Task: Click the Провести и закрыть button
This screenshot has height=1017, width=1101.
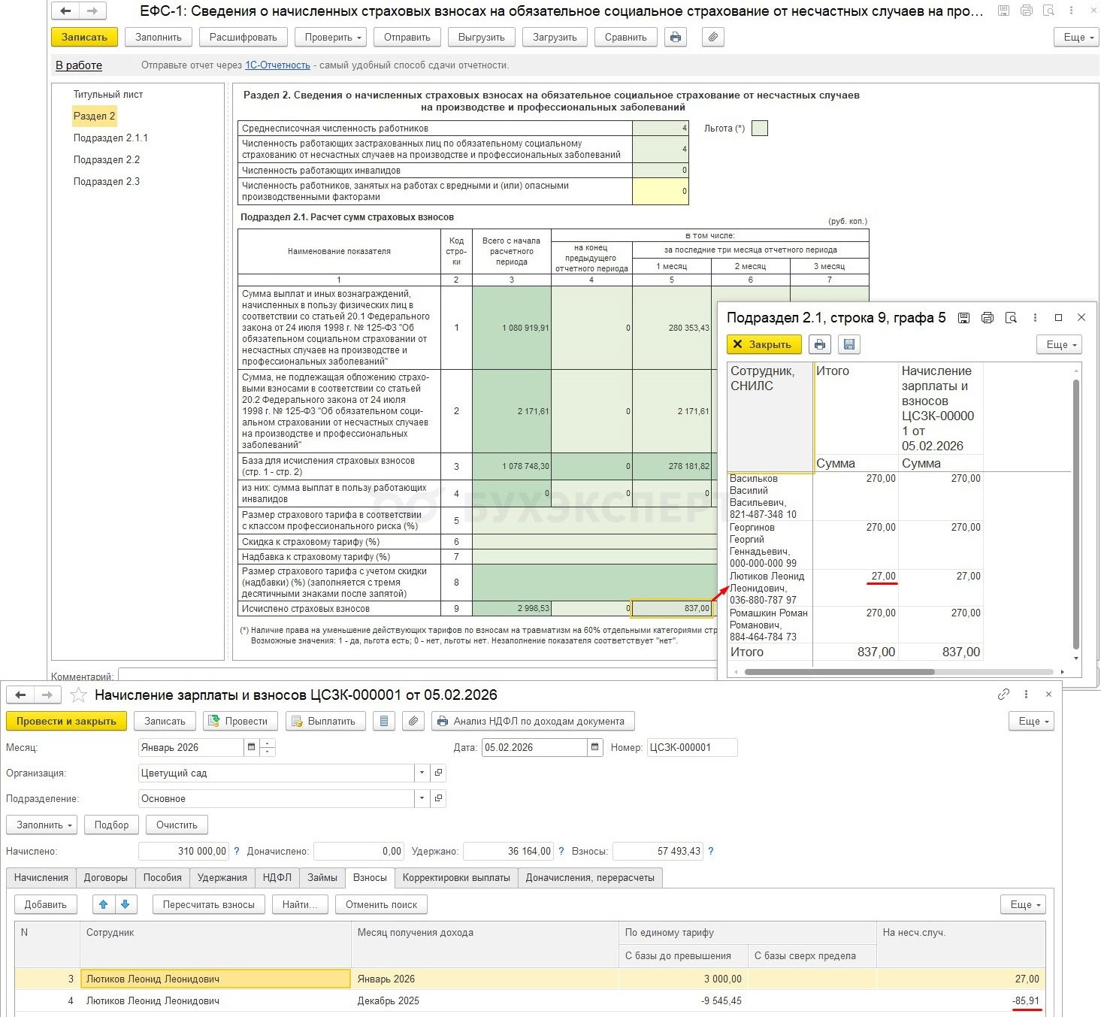Action: point(66,721)
